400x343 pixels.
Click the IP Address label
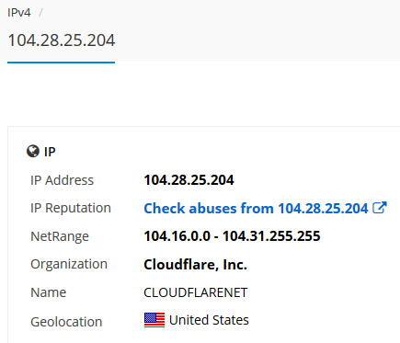click(62, 180)
